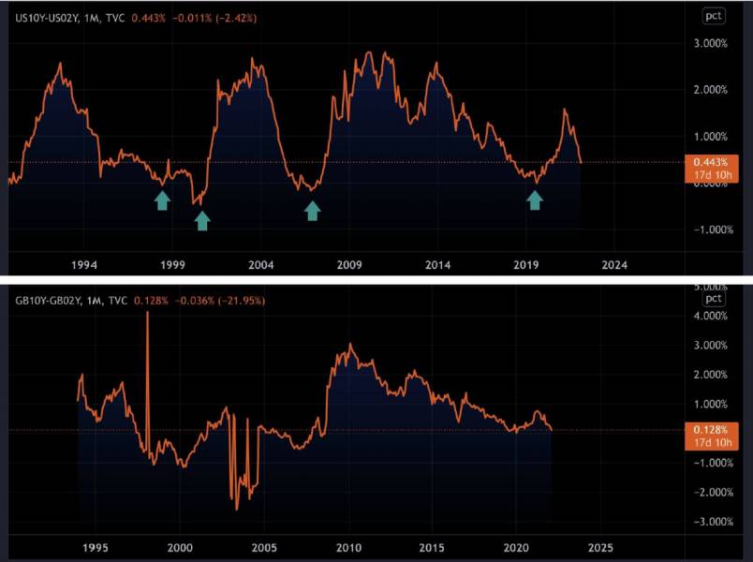This screenshot has height=562, width=753.
Task: Click the 1995 label on the time axis
Action: (x=96, y=548)
